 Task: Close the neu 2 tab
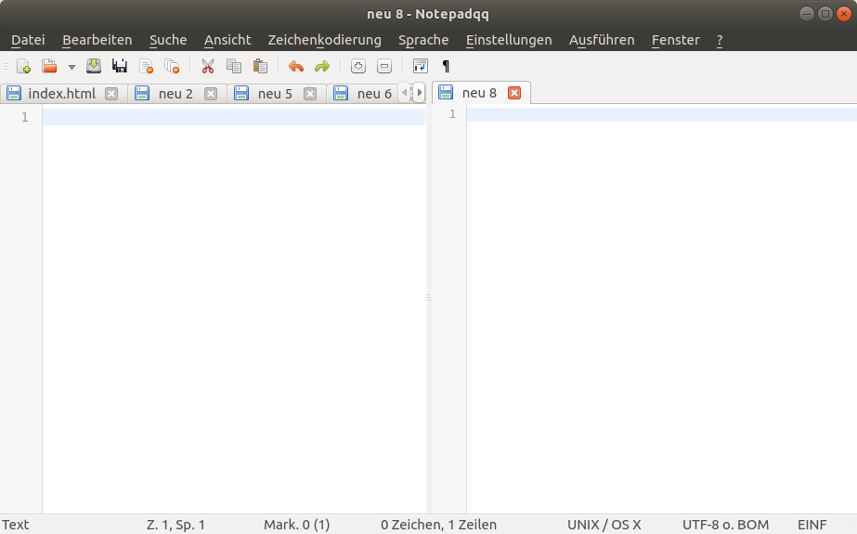pyautogui.click(x=211, y=94)
